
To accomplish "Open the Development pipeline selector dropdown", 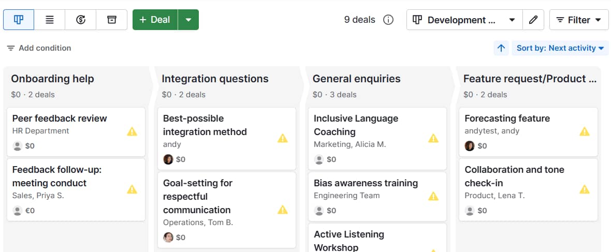I will tap(464, 20).
